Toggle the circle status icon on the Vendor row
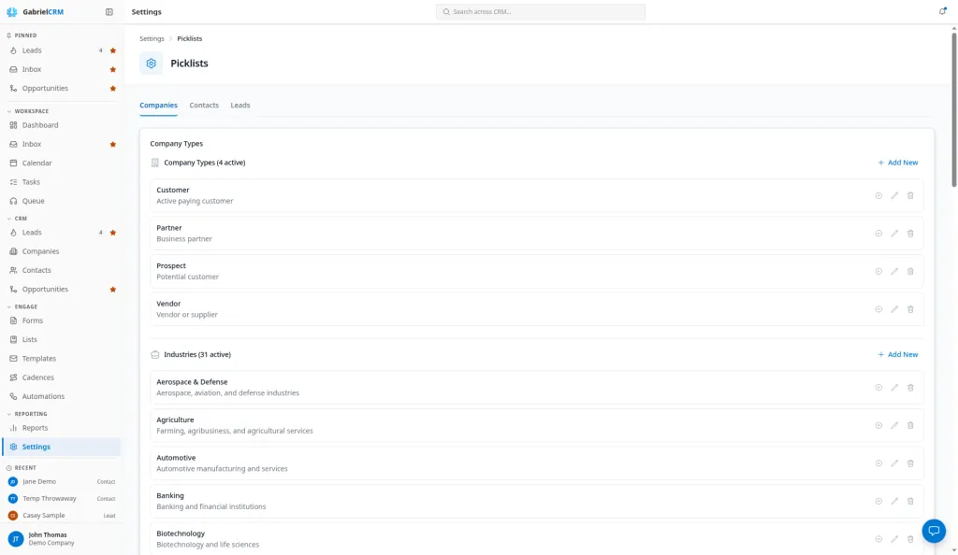 tap(878, 309)
